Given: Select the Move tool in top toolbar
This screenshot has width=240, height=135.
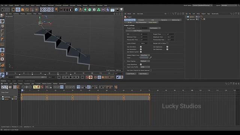Looking at the screenshot, I should pos(18,10).
